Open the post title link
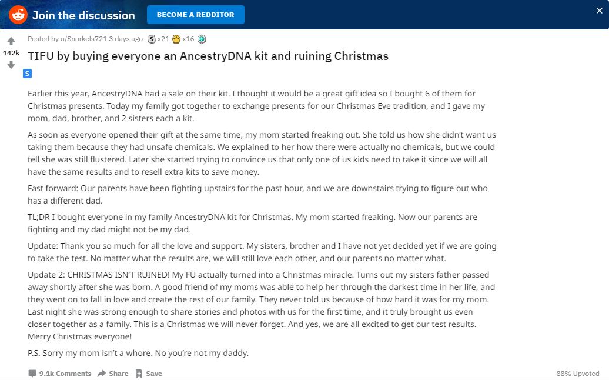This screenshot has width=609, height=380. pyautogui.click(x=208, y=56)
